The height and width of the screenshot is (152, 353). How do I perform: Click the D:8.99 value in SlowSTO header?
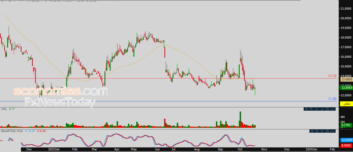click(41, 131)
